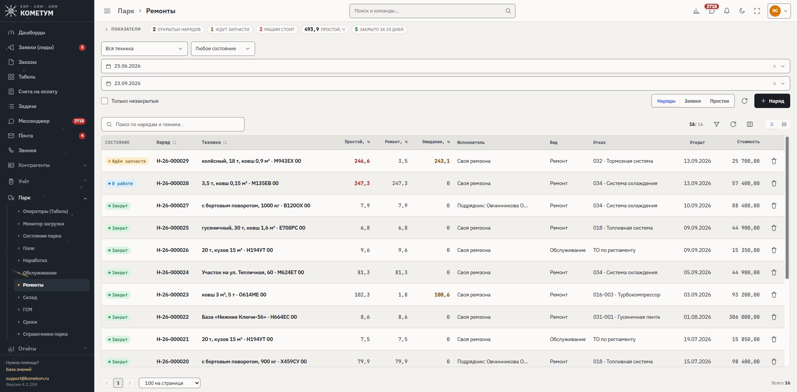Screen dimensions: 797x392
Task: Open messenger chat icon with 2718 badge
Action: point(712,11)
